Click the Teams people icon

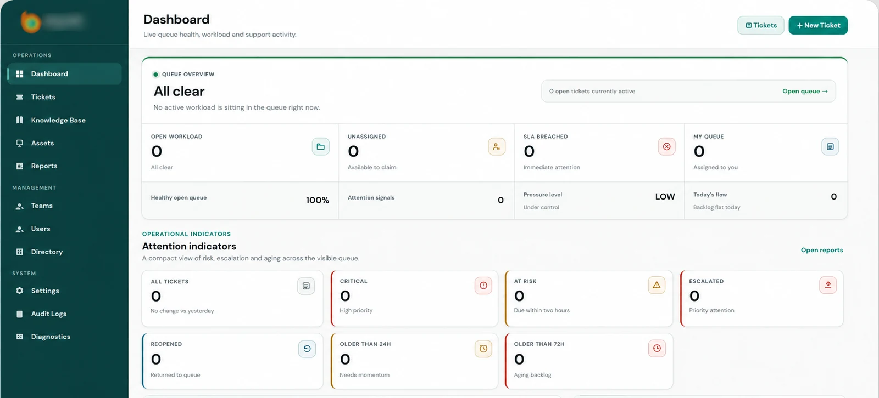pos(20,206)
